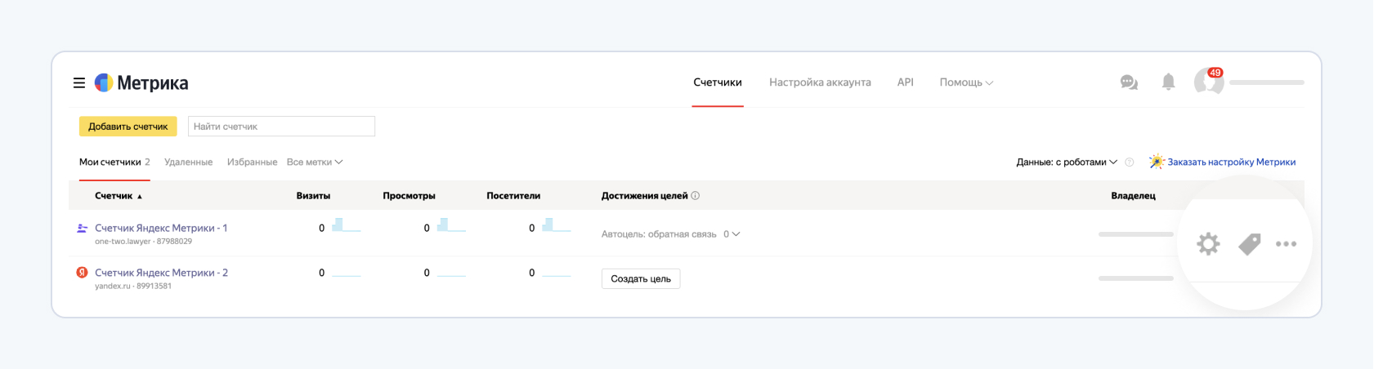Select the Мои счетчики tab

[x=114, y=162]
